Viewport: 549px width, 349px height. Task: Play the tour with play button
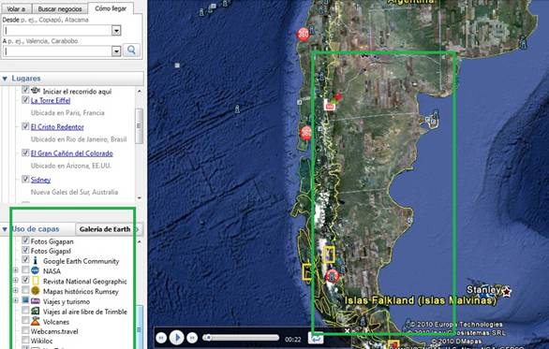[x=176, y=338]
